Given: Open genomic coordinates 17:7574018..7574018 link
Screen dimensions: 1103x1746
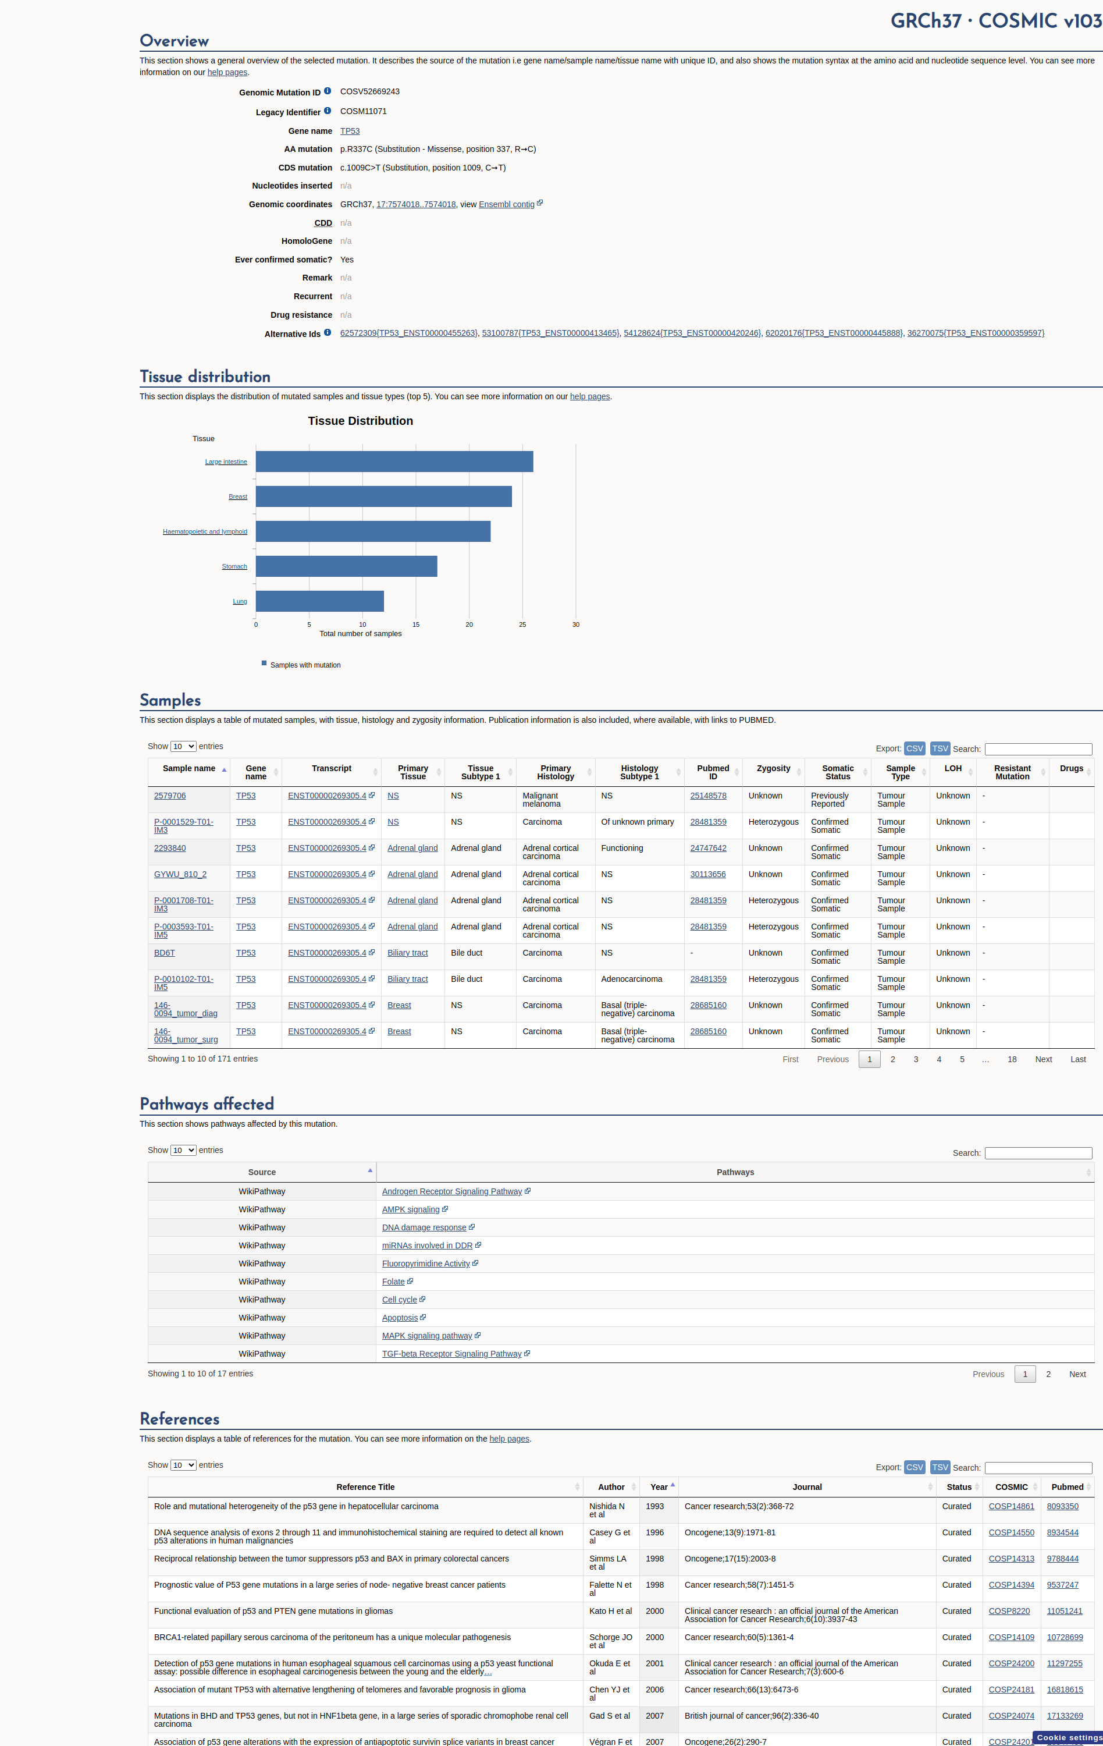Looking at the screenshot, I should tap(416, 204).
